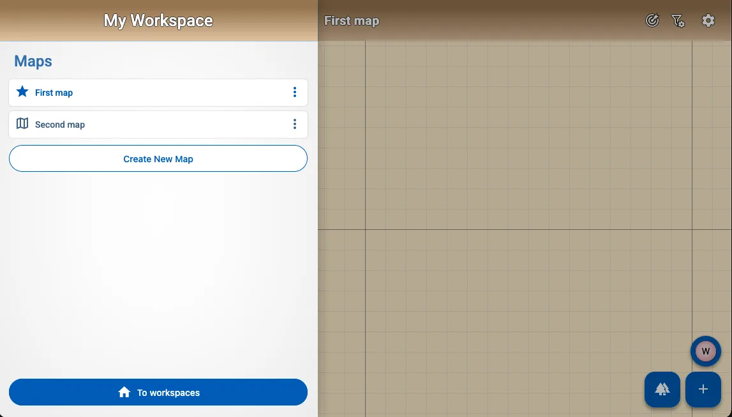Click the My Workspace title bar

[158, 20]
